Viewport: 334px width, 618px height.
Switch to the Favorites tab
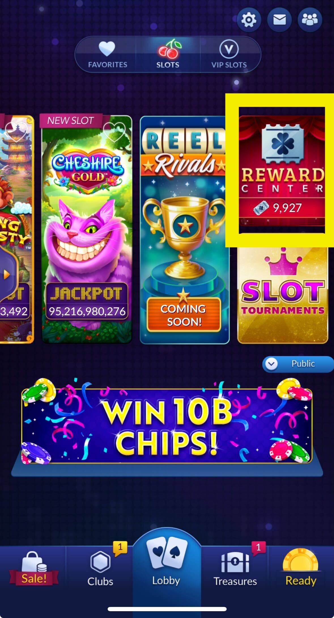coord(108,54)
